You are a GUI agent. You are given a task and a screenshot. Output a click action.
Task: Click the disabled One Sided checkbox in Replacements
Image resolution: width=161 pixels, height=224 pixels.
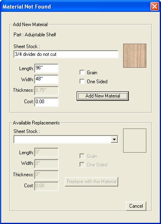pyautogui.click(x=82, y=164)
